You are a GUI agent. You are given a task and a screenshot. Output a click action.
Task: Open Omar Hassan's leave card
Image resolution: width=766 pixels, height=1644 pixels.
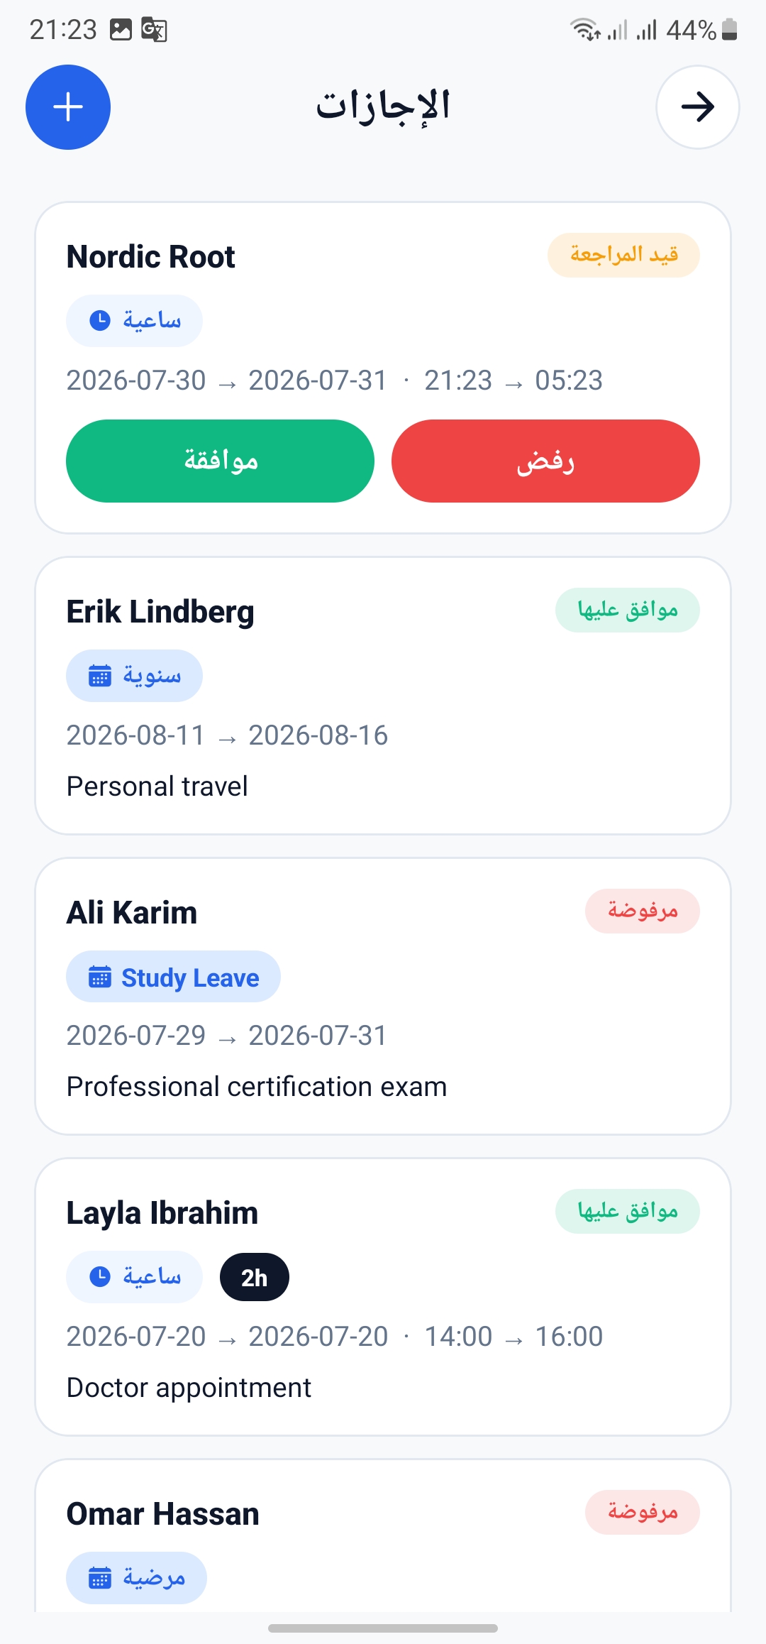tap(383, 1535)
